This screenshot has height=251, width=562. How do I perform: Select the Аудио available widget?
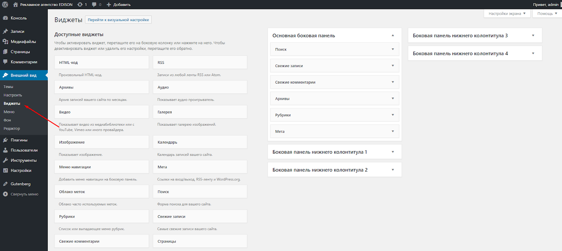tap(200, 87)
